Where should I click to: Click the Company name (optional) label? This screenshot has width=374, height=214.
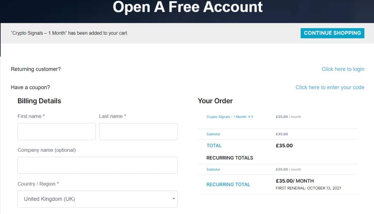47,150
